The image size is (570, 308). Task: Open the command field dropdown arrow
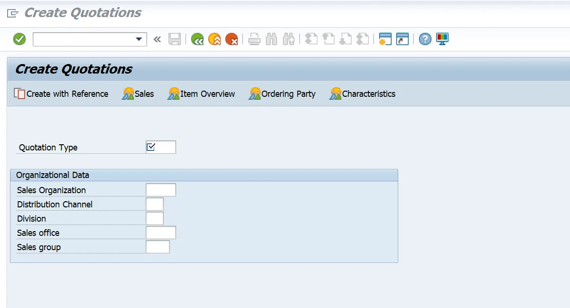coord(139,39)
